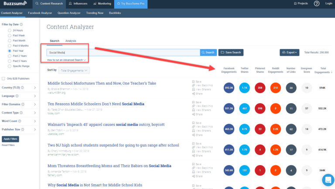Share the Walmart's Impeach 45 article
335x189 pixels.
coord(197,135)
